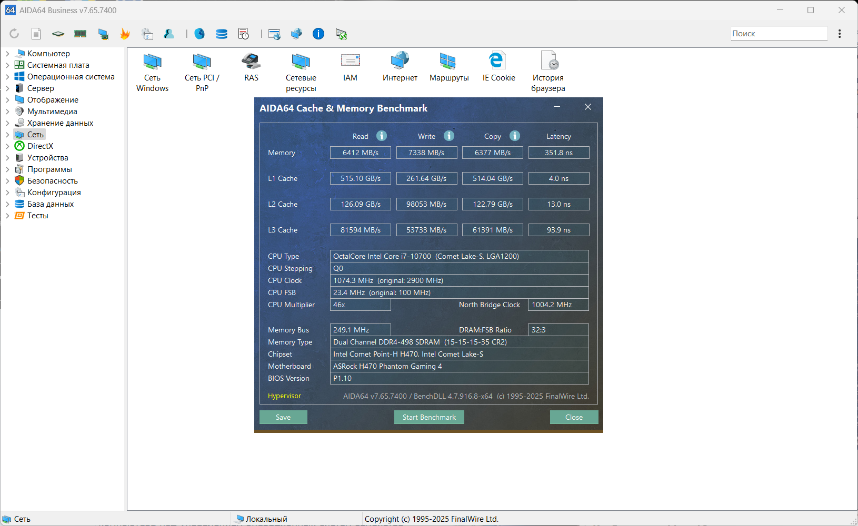Click the Save button in benchmark dialog
The image size is (858, 526).
[x=283, y=417]
